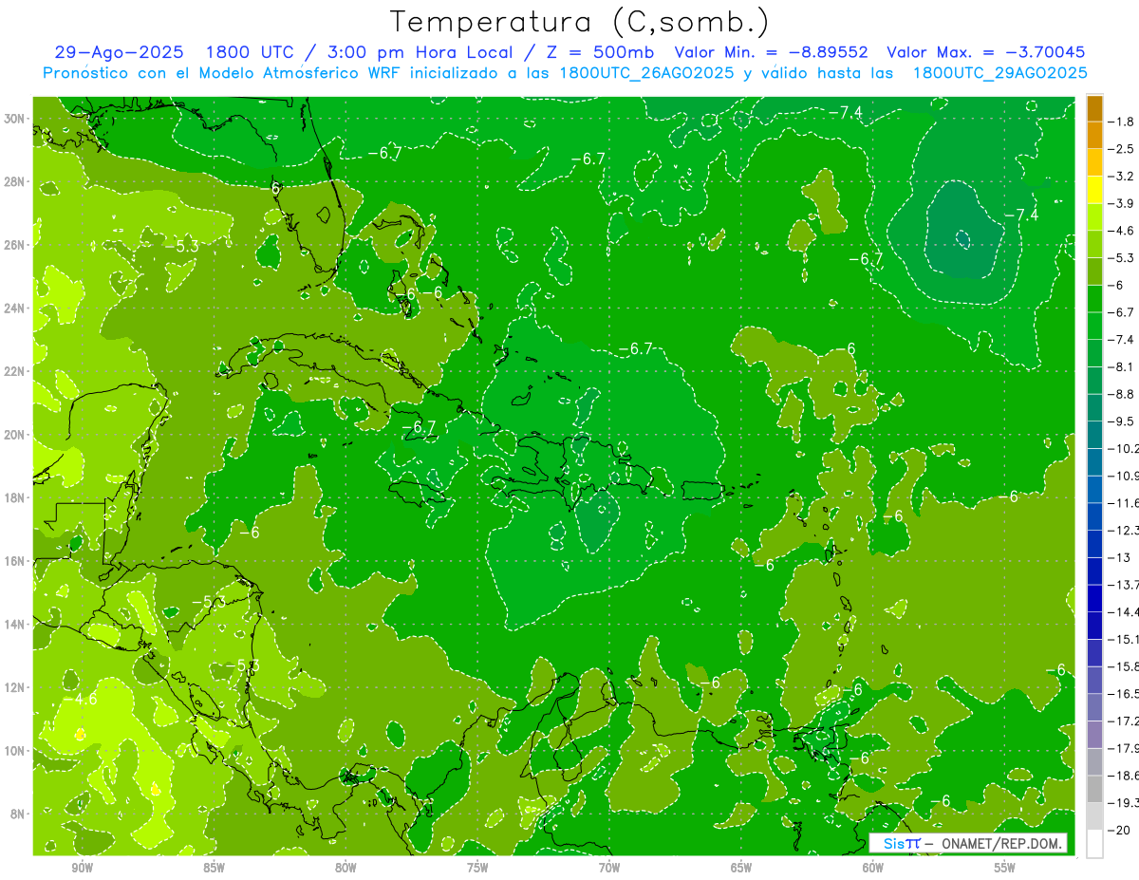Click '1800UTC_26AGO2025' initialization time
The width and height of the screenshot is (1139, 880).
click(x=646, y=73)
